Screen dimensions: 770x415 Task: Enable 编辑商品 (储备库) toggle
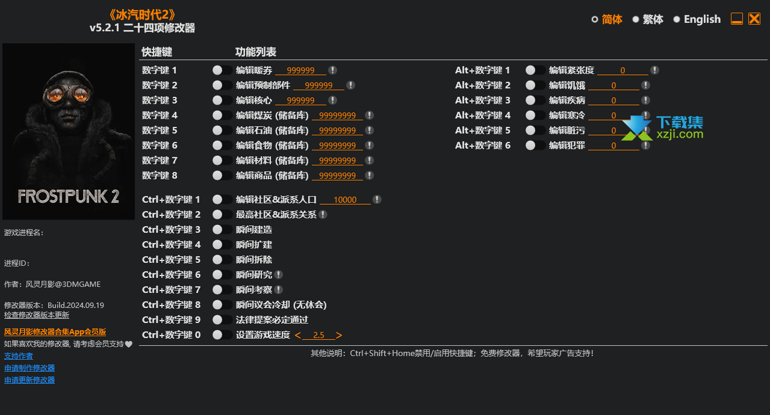click(x=222, y=176)
